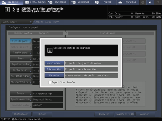The image size is (162, 121).
Task: Click 'Seleccione método de guardado' message
Action: (72, 48)
